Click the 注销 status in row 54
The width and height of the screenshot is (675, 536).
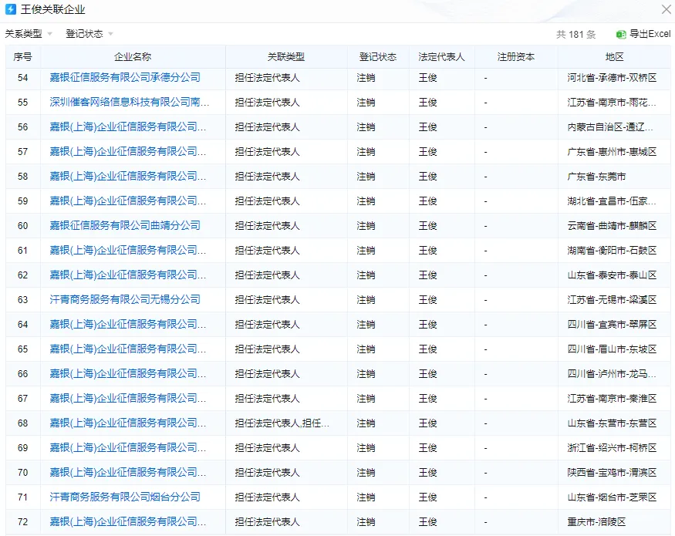(x=366, y=78)
